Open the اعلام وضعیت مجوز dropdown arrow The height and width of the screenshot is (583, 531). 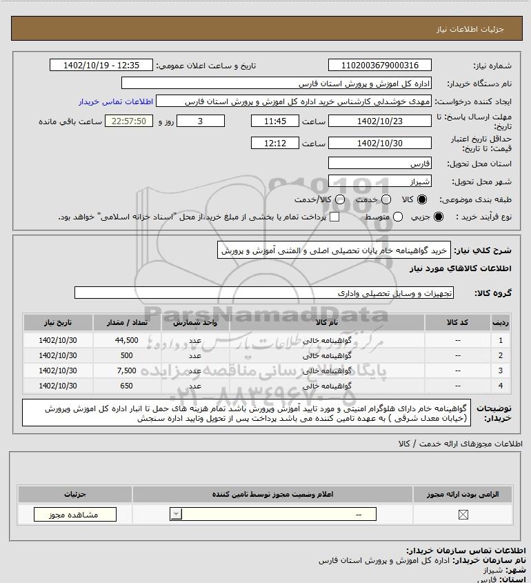176,514
